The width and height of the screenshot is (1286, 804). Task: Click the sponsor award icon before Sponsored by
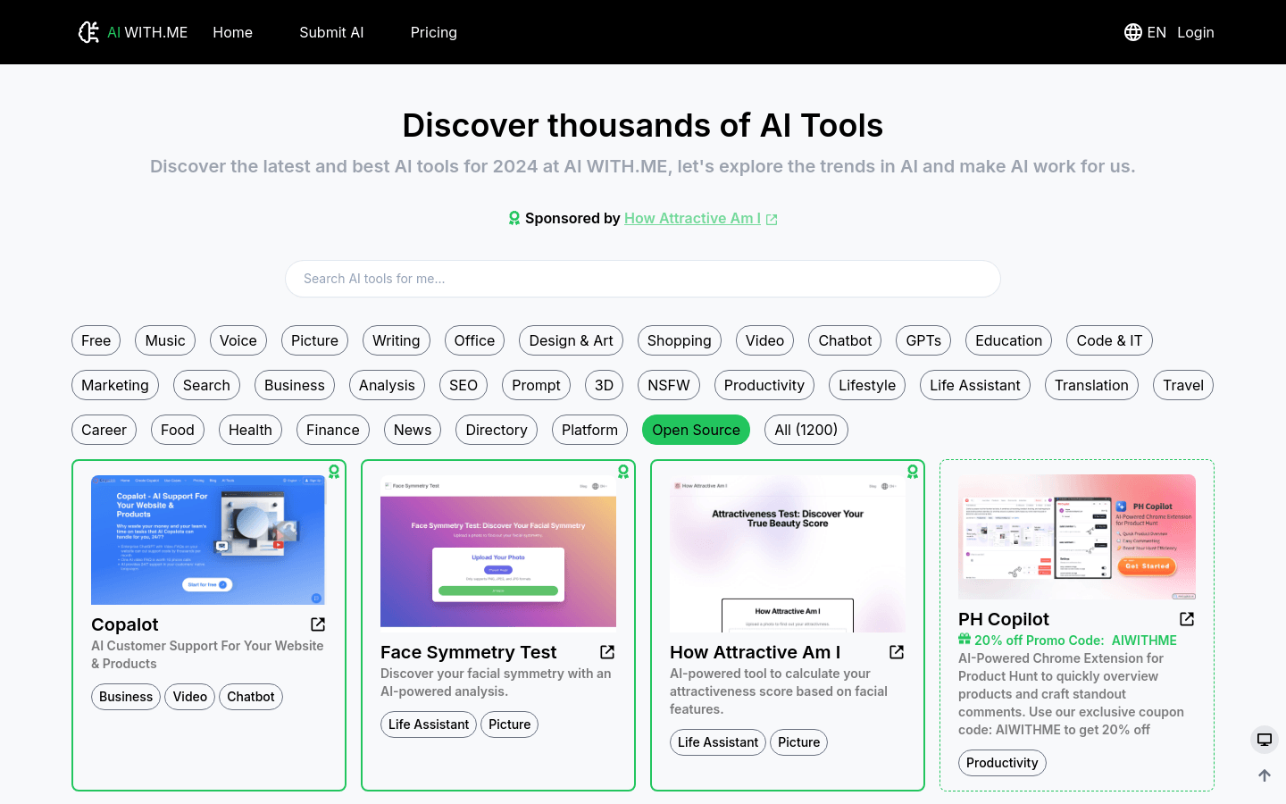[514, 218]
